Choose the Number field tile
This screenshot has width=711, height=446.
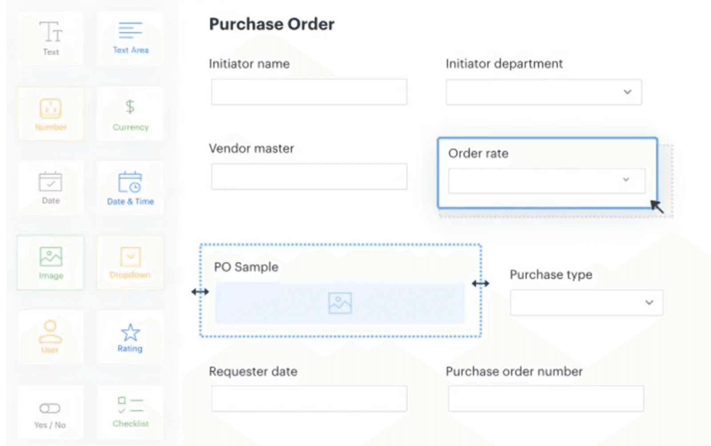(x=51, y=114)
